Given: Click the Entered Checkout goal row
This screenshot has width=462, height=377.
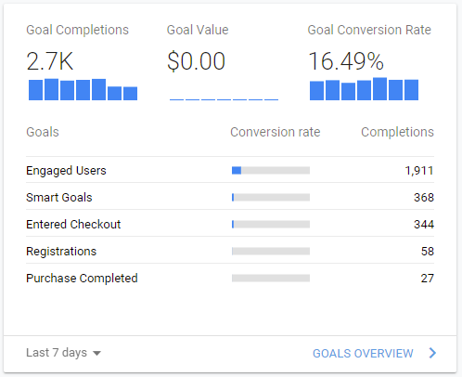Looking at the screenshot, I should tap(230, 224).
